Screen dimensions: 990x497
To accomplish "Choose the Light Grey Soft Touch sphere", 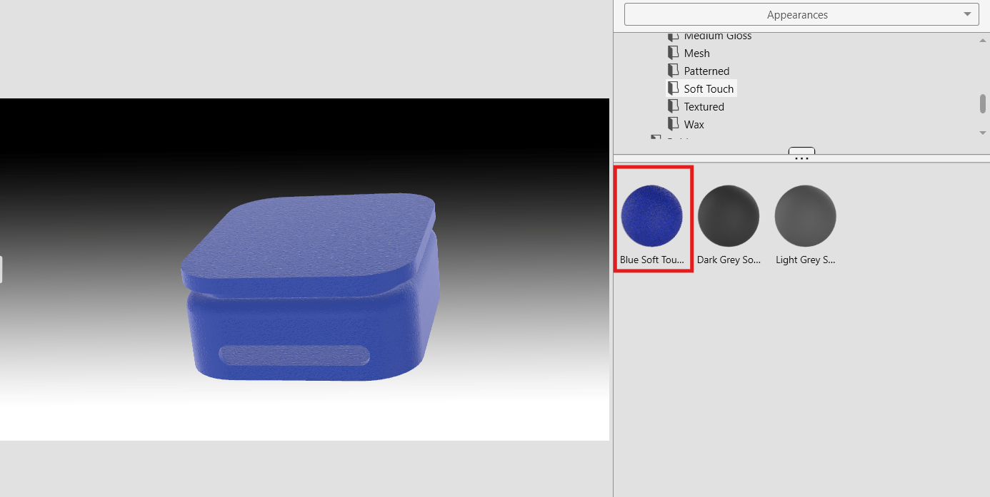I will pos(806,215).
